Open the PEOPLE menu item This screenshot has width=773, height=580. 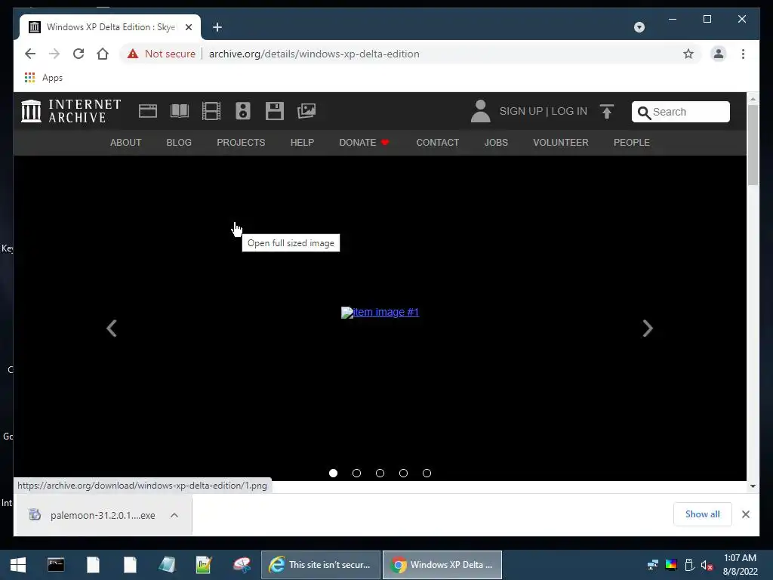coord(632,143)
